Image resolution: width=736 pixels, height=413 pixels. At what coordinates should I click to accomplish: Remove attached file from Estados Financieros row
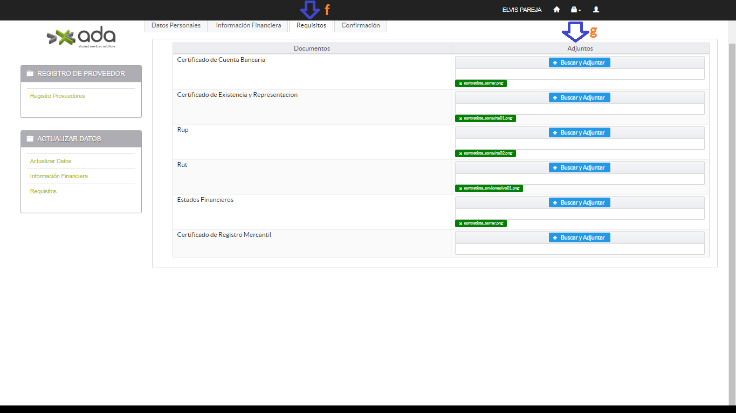pos(460,223)
